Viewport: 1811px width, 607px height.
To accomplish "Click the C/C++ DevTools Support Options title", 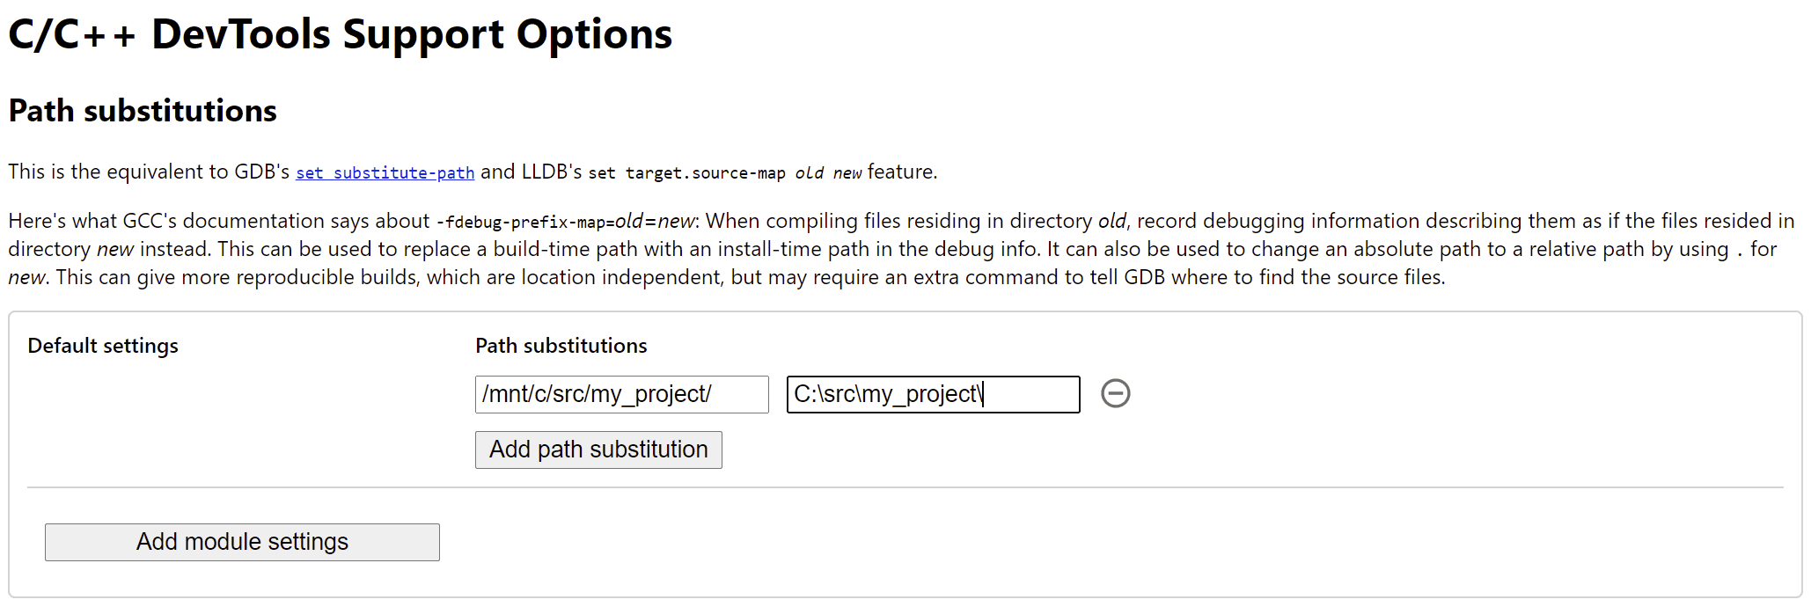I will 340,33.
